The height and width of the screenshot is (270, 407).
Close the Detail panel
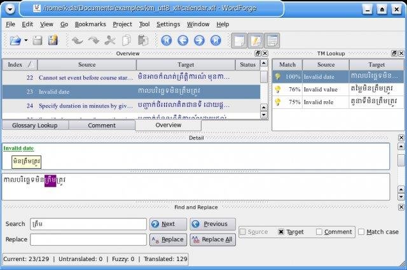pos(401,138)
